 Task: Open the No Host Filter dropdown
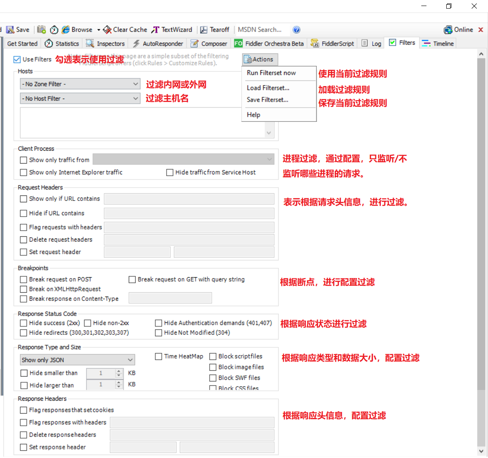pyautogui.click(x=80, y=99)
